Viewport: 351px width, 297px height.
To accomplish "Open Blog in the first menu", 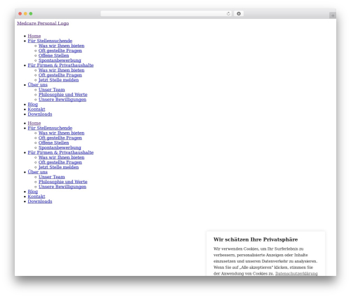I will [x=33, y=105].
